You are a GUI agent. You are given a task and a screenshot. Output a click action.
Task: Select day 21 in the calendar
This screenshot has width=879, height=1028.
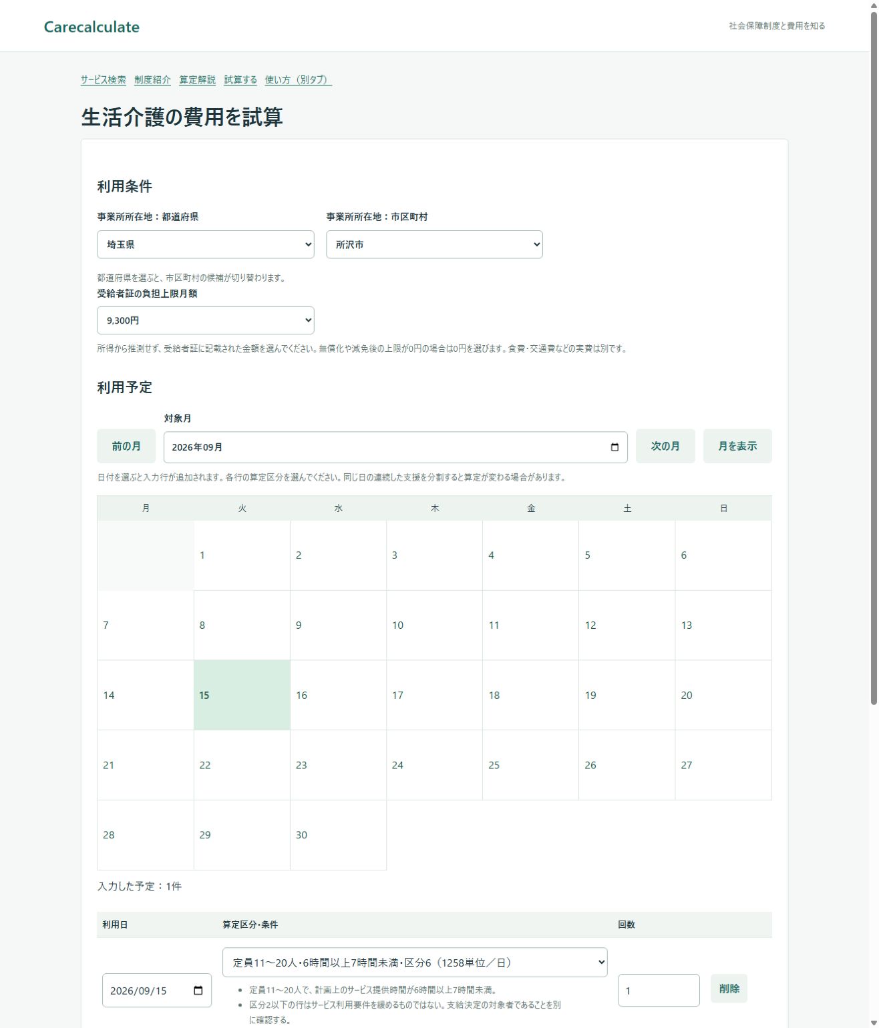[146, 765]
